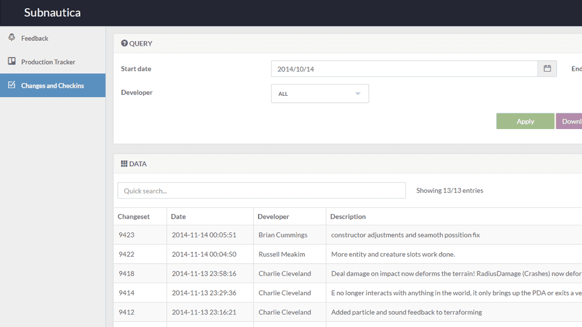Open the Start date calendar picker

tap(547, 68)
